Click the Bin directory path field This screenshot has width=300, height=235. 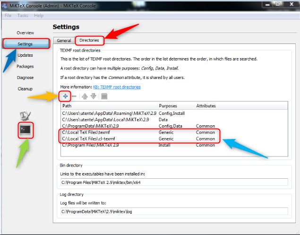tap(174, 183)
